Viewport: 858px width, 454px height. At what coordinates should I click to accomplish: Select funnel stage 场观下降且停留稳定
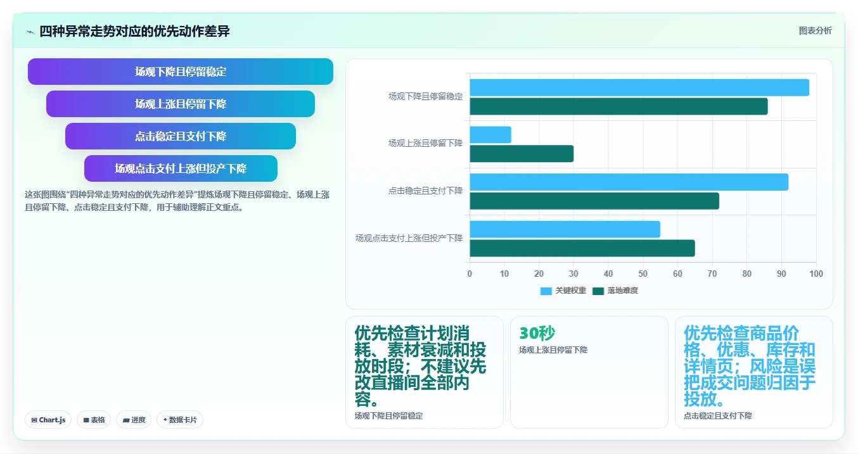pos(181,72)
